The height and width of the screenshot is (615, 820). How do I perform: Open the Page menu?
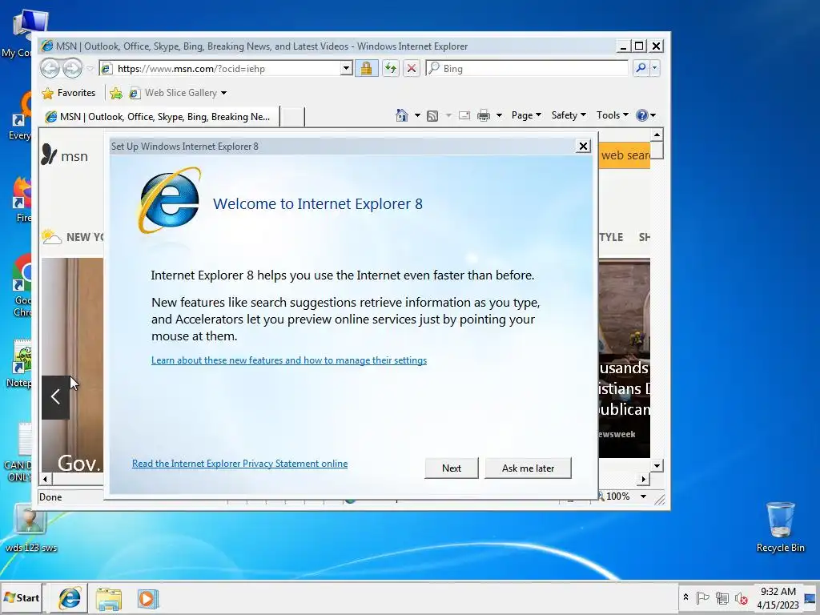click(x=526, y=115)
